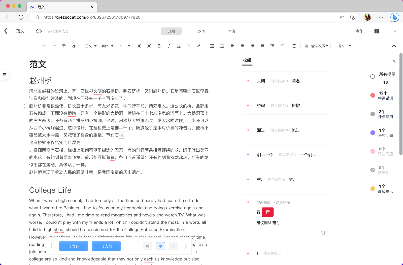Screen dimensions: 403x265
Task: Click the undo arrow in toolbar
Action: click(44, 46)
